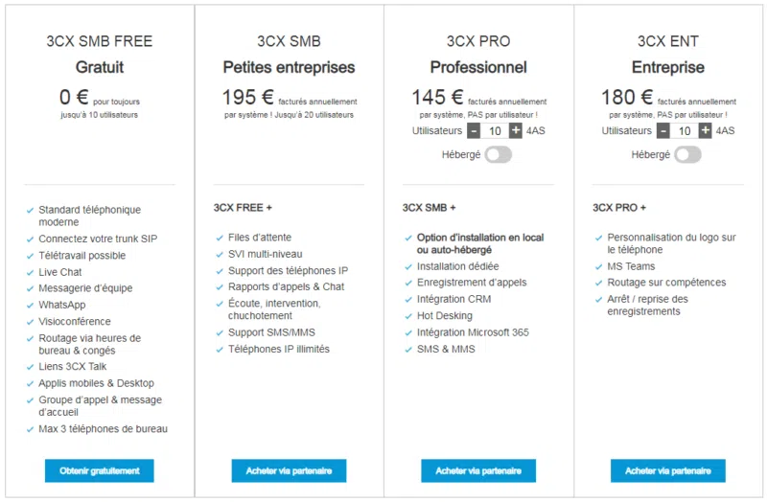Screen dimensions: 767x502
Task: Click the Live Chat feature entry
Action: click(x=60, y=272)
